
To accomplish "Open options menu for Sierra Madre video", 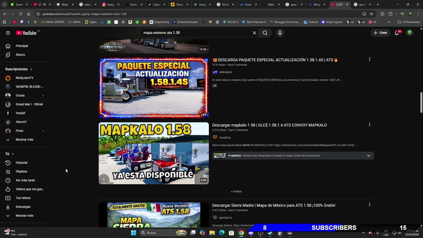I will [369, 205].
